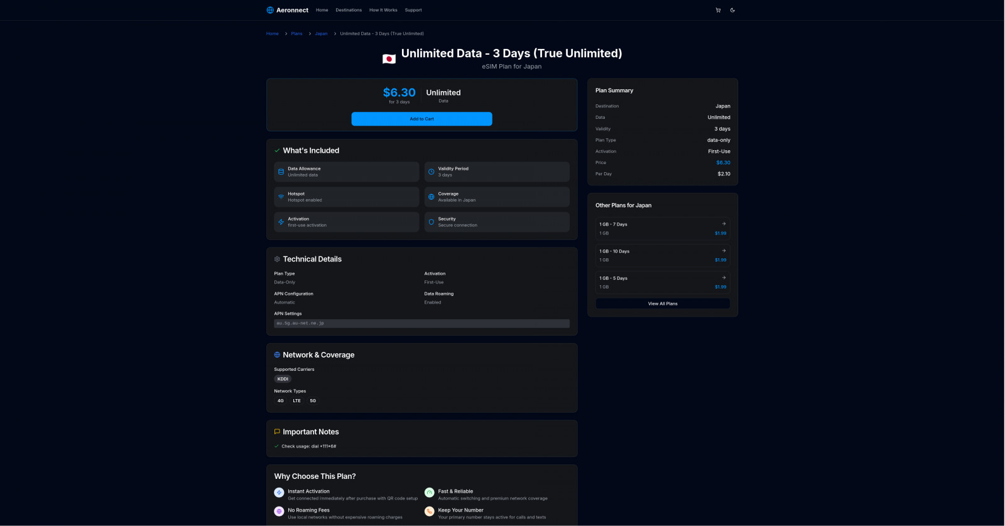
Task: Open the 1 GB - 7 Days plan arrow
Action: tap(724, 224)
